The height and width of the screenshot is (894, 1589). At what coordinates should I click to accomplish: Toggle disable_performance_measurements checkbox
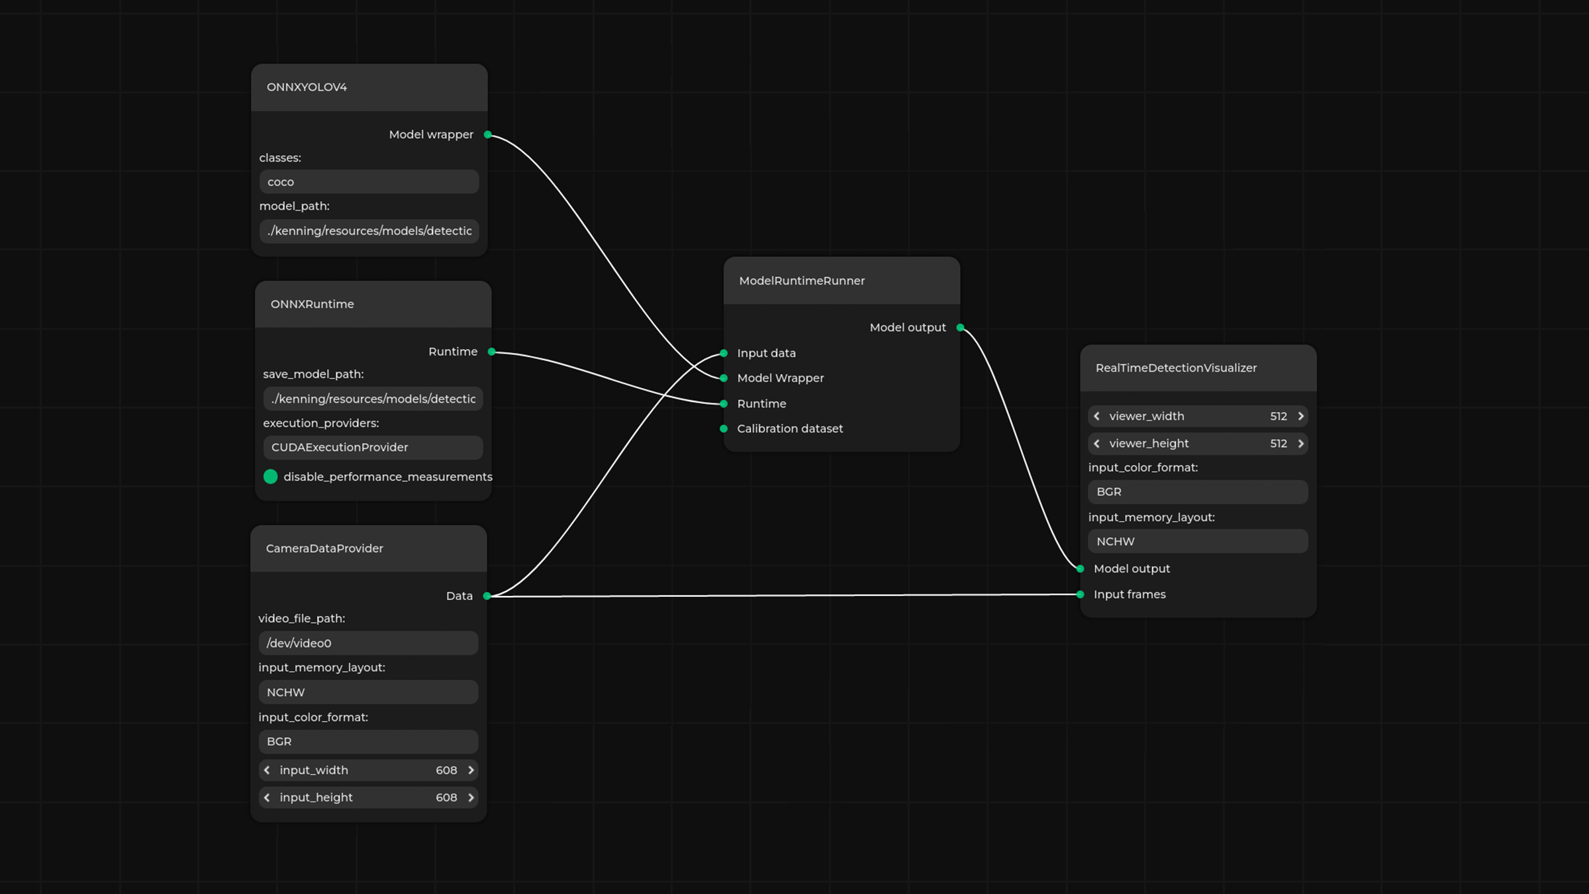[270, 477]
